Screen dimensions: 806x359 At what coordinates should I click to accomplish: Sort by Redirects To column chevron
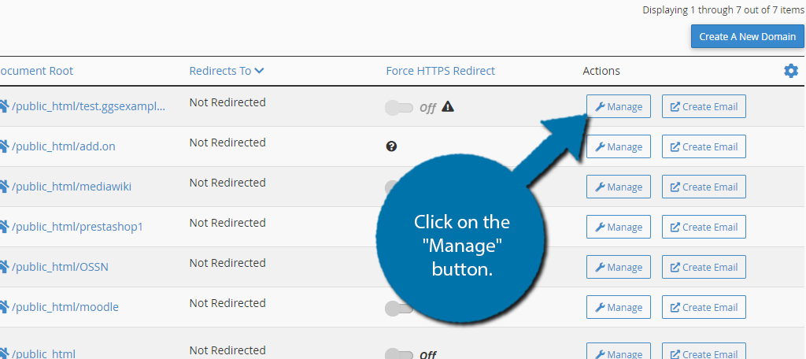coord(259,71)
